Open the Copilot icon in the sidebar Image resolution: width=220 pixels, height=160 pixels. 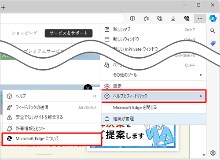coord(213,19)
